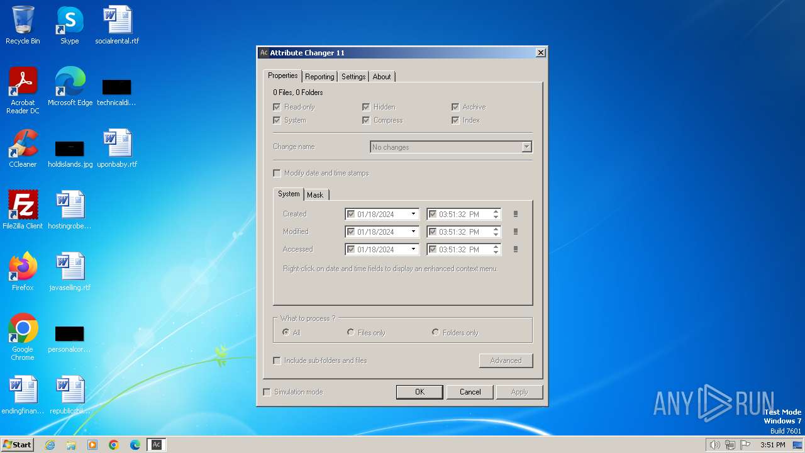
Task: Toggle the Archive attribute checkbox
Action: tap(455, 107)
